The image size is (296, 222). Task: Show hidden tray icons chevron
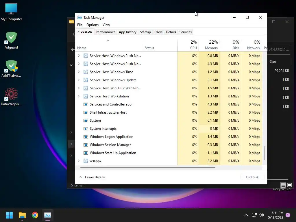tap(246, 215)
